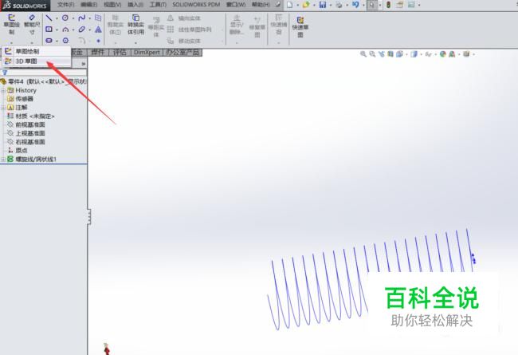The width and height of the screenshot is (518, 355).
Task: Select the Plane sketch tool icon
Action: coord(98,18)
